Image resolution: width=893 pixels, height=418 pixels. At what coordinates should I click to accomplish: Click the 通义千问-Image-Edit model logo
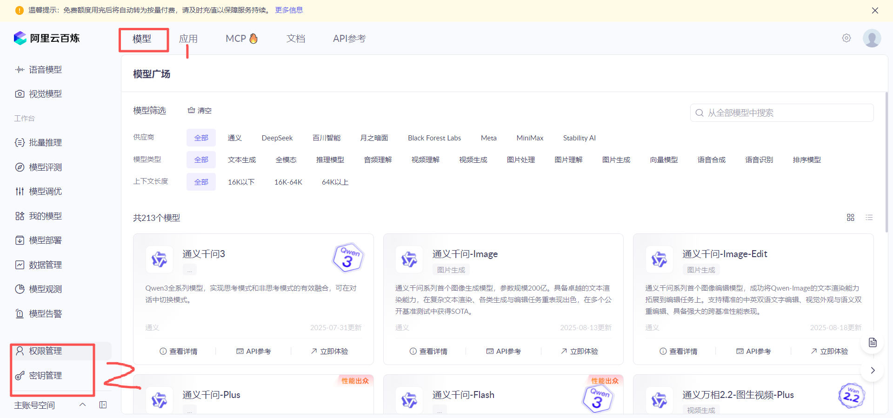click(659, 259)
